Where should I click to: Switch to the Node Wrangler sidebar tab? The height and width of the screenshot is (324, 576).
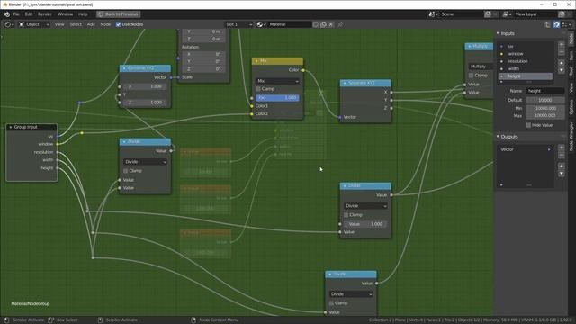[571, 137]
